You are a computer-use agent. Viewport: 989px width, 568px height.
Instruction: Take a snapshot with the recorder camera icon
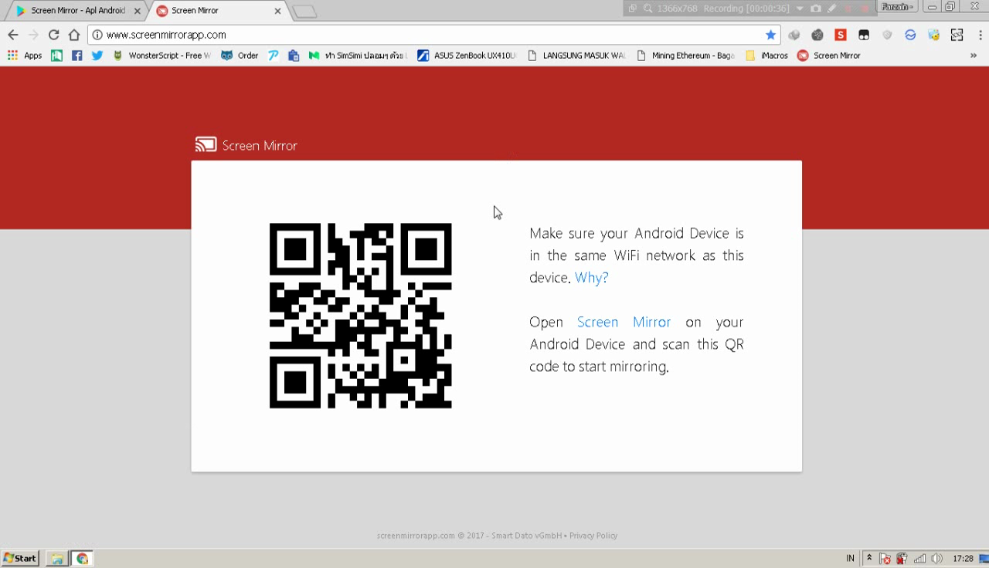tap(815, 8)
